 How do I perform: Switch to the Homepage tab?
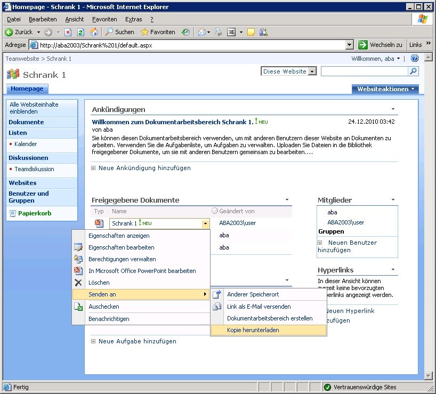[27, 89]
